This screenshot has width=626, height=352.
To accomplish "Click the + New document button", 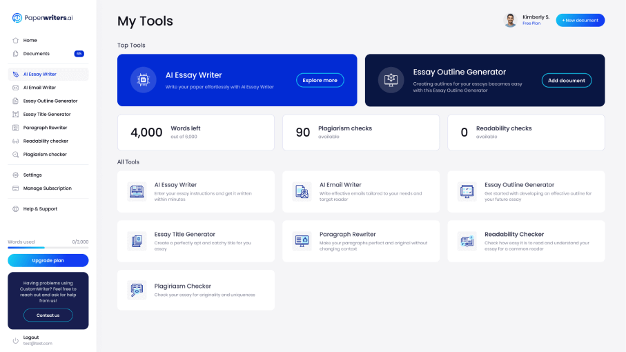I will (x=580, y=20).
